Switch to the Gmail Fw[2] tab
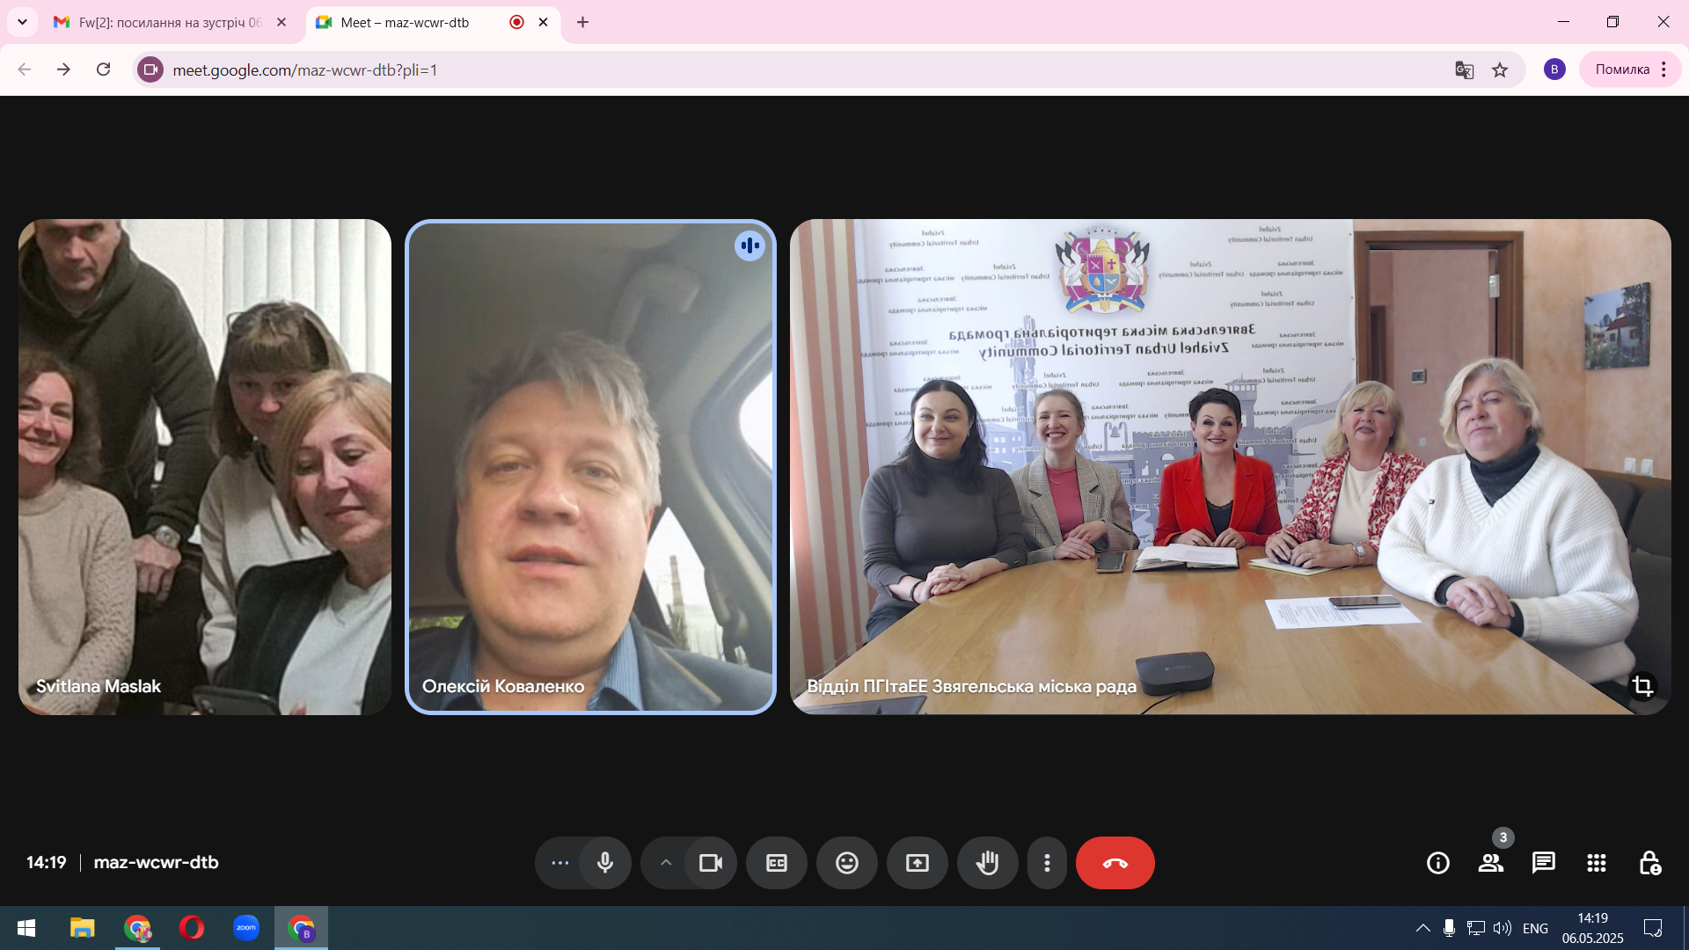This screenshot has height=950, width=1689. pos(167,22)
